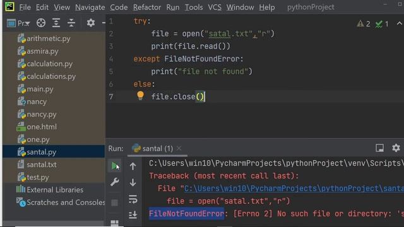This screenshot has width=404, height=227.
Task: Toggle soft-wrap in Run console
Action: tap(133, 199)
